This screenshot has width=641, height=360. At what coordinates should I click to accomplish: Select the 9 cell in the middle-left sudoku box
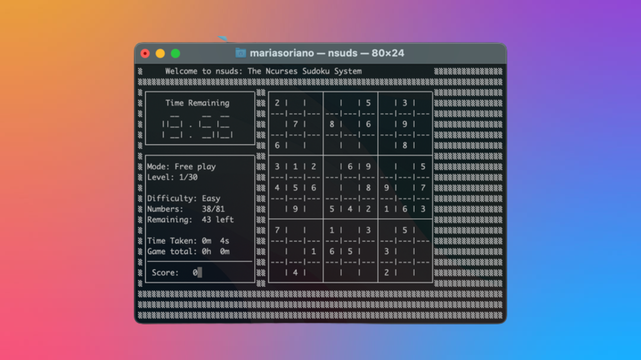pyautogui.click(x=295, y=209)
